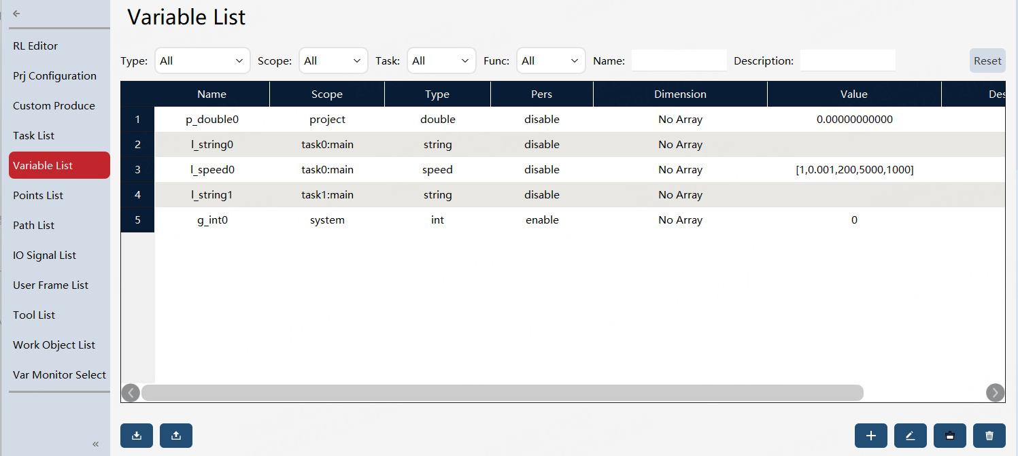Screen dimensions: 1018x456
Task: Open the Scope filter dropdown
Action: 333,60
